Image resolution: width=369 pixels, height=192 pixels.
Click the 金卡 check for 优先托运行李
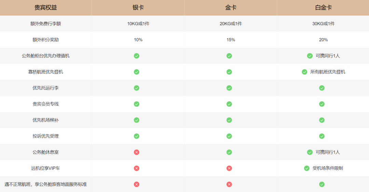coord(229,88)
